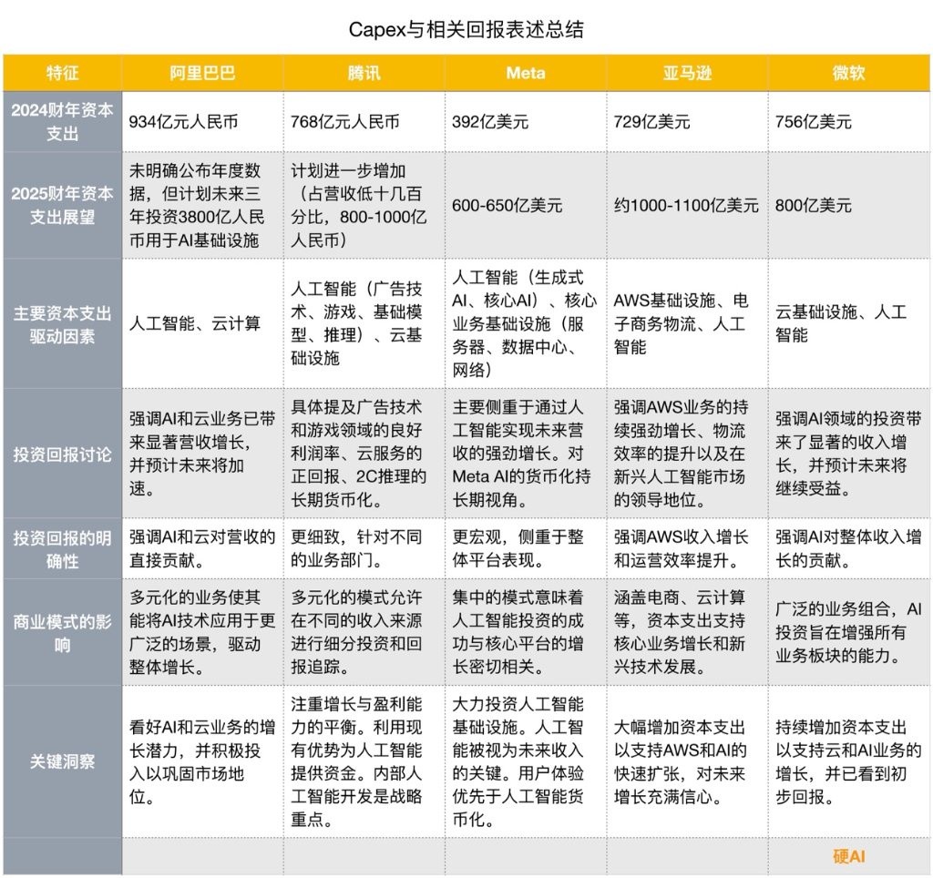Click the 阿里巴巴 column header
The width and height of the screenshot is (933, 878).
pos(202,73)
